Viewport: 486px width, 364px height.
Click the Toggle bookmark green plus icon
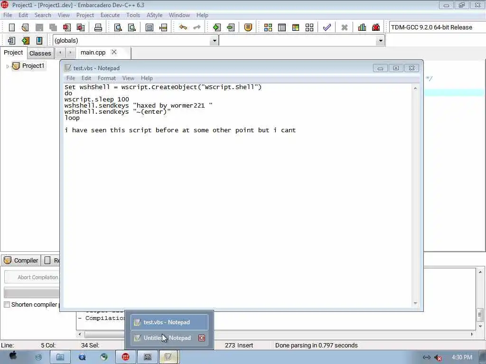click(26, 41)
